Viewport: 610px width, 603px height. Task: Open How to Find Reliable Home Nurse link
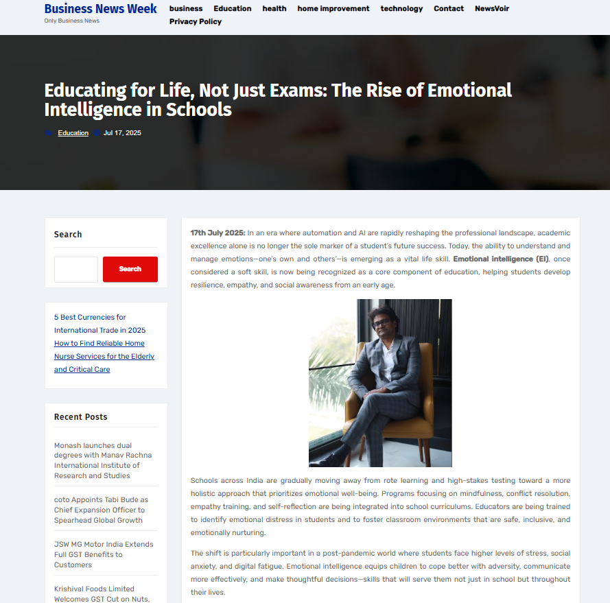coord(104,356)
